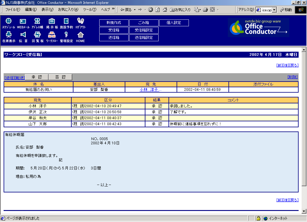Expand the hidden menu items chevron »
Viewport: 307px width, 222px height.
tap(113, 9)
